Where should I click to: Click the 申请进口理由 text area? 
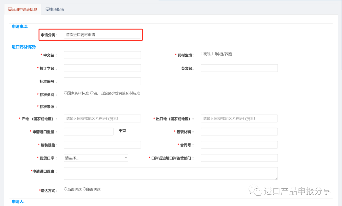[x=170, y=173]
